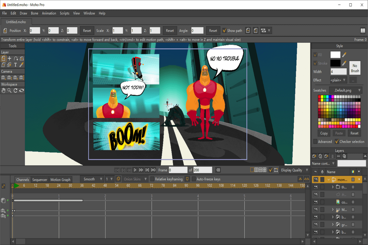Select the Transform Layer tool
The image size is (368, 245).
click(x=3, y=59)
